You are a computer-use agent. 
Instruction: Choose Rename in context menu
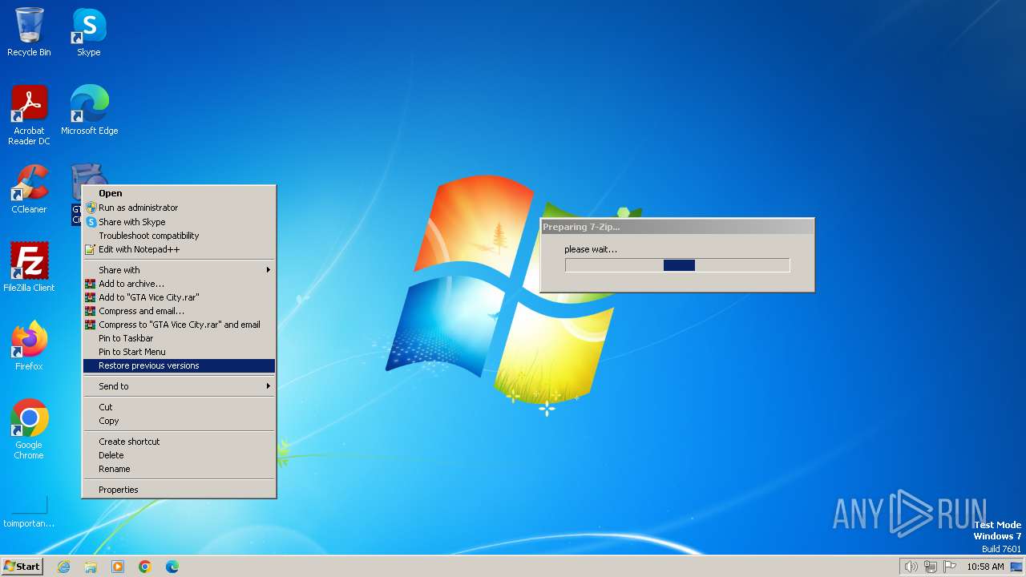coord(179,469)
